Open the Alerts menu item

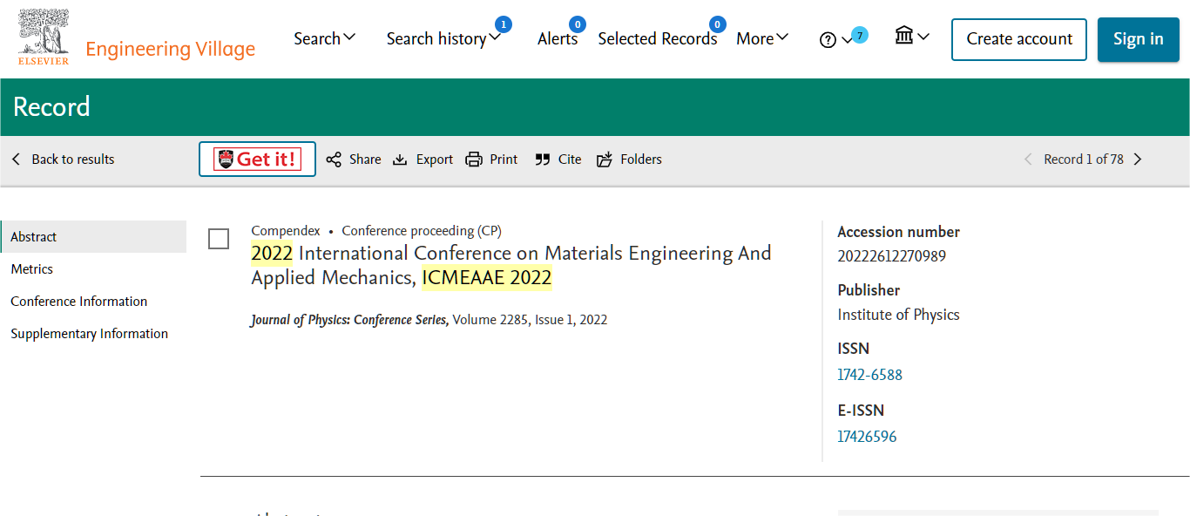click(x=558, y=39)
